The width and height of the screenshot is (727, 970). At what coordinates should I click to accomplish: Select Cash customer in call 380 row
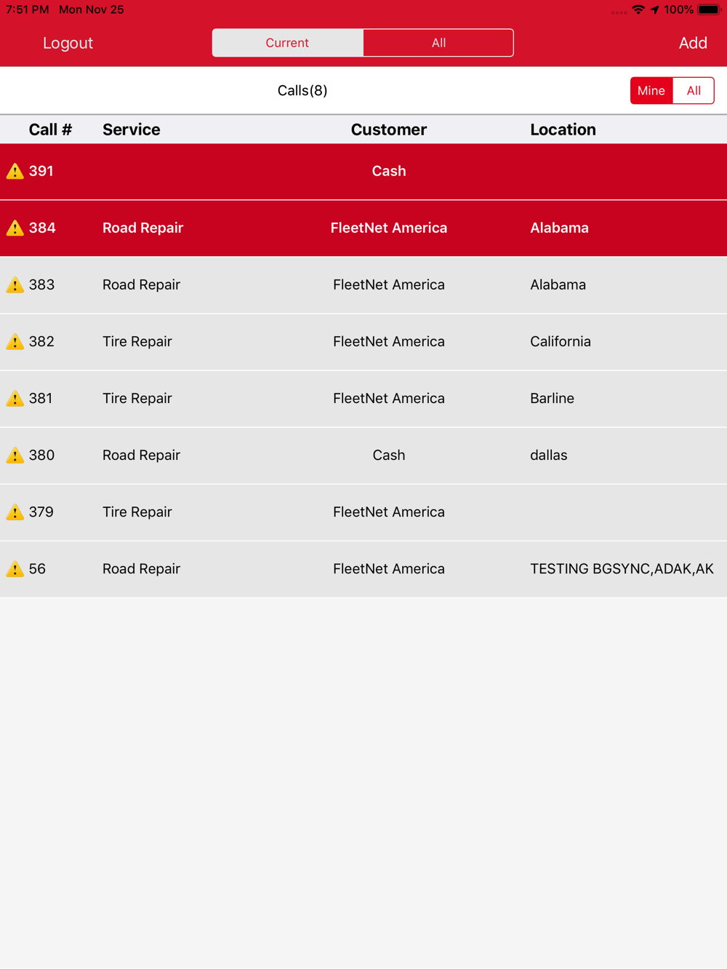click(x=389, y=455)
